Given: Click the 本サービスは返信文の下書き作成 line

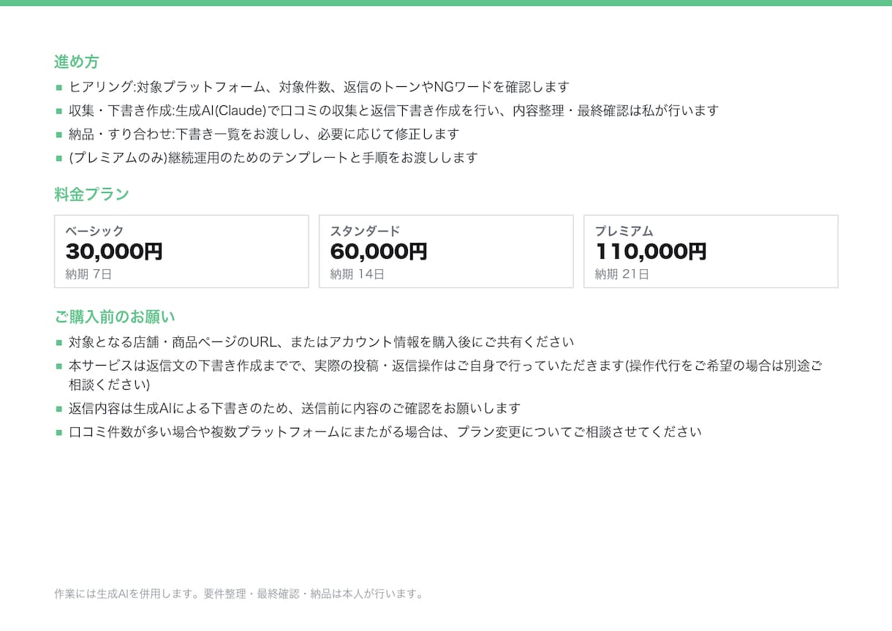Looking at the screenshot, I should pyautogui.click(x=445, y=375).
